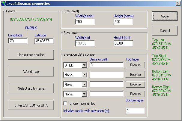This screenshot has height=121, width=182.
Task: Click the Drive or path label
Action: pos(99,59)
